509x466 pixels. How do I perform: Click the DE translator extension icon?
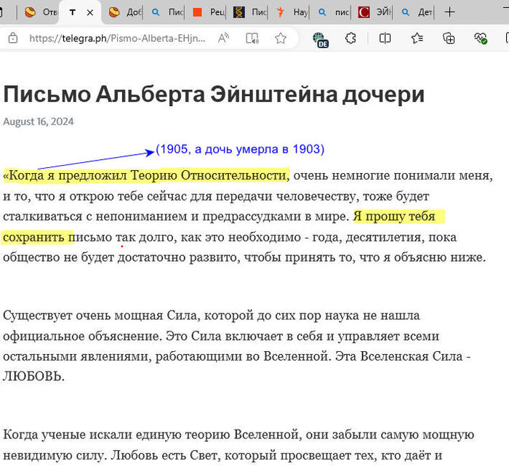(x=320, y=39)
